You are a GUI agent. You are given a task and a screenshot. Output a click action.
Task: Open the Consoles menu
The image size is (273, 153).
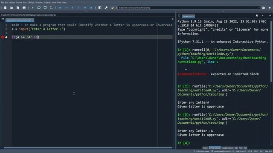click(x=39, y=3)
